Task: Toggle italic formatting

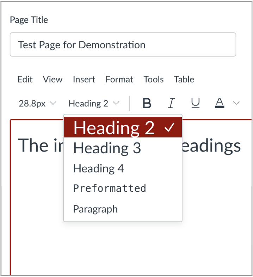Action: 171,103
